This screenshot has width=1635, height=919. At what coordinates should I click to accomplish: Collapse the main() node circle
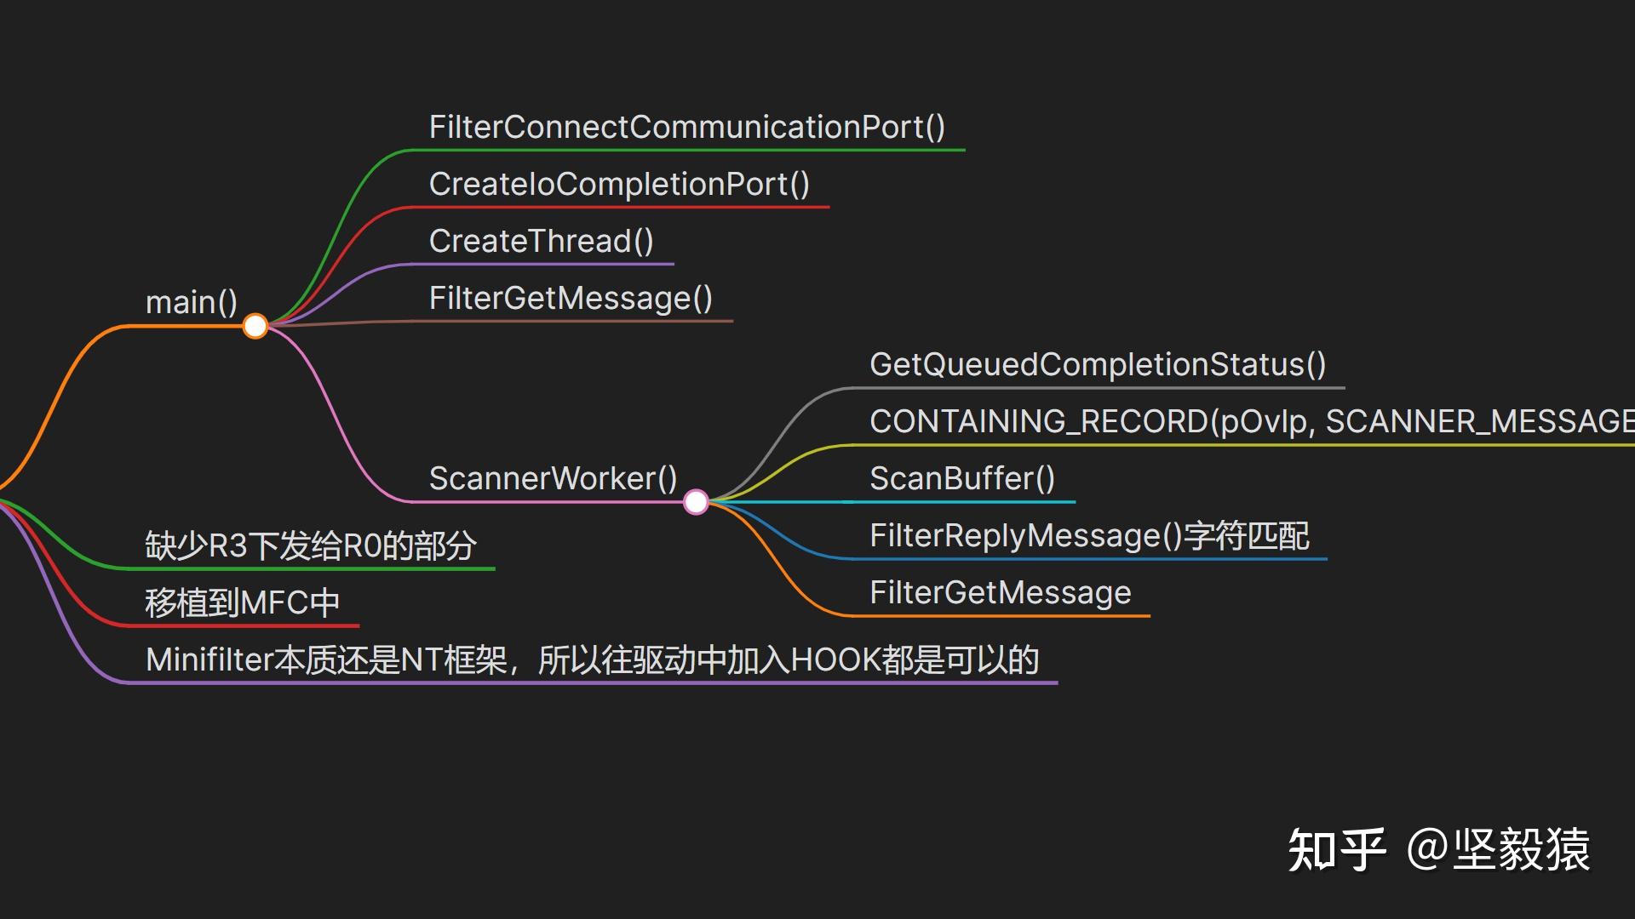255,326
